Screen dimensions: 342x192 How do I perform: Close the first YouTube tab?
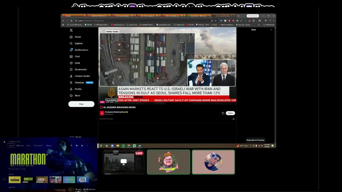coord(85,16)
